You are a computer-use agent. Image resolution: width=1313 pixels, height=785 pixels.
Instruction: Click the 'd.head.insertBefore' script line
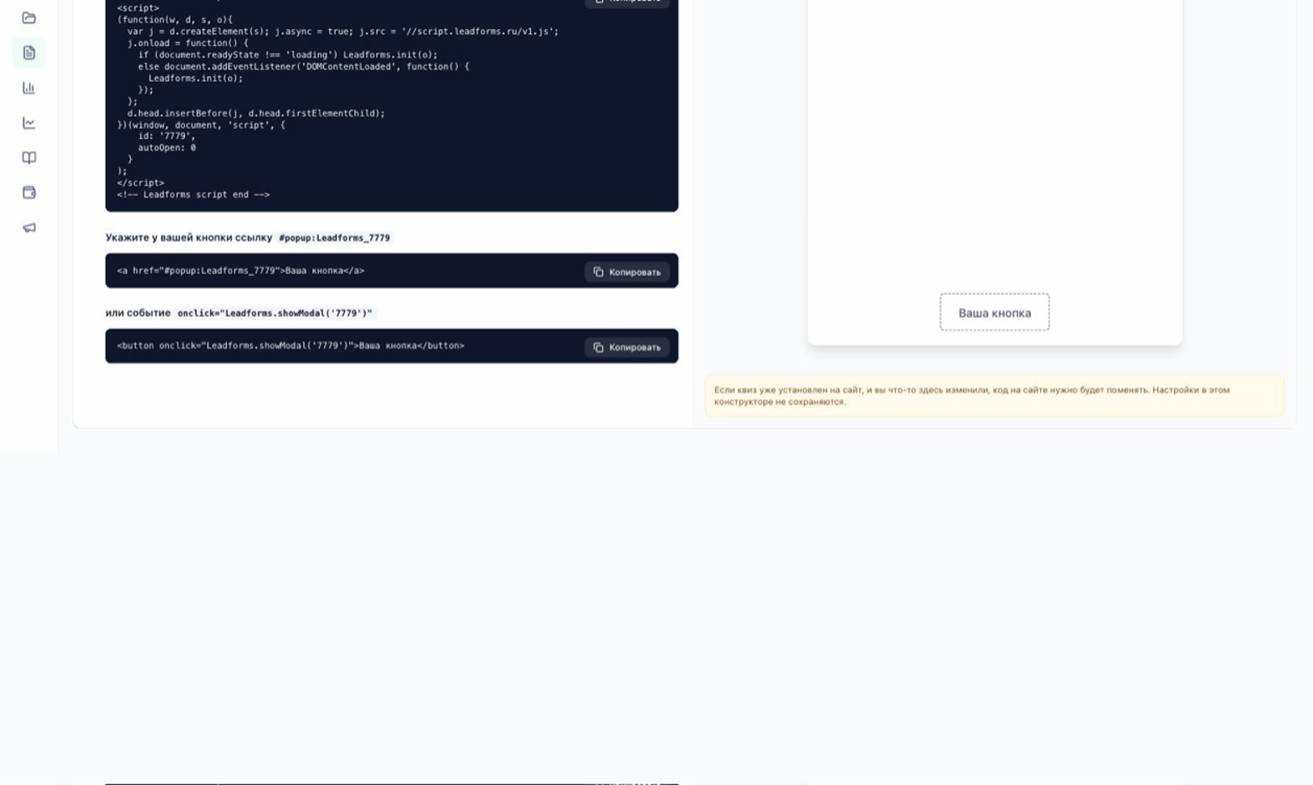pos(256,113)
